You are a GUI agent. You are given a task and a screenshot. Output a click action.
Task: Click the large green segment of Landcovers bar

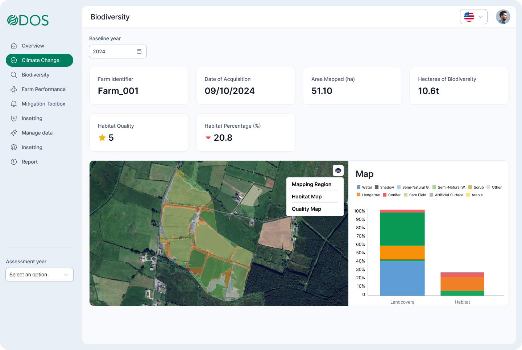(x=402, y=229)
